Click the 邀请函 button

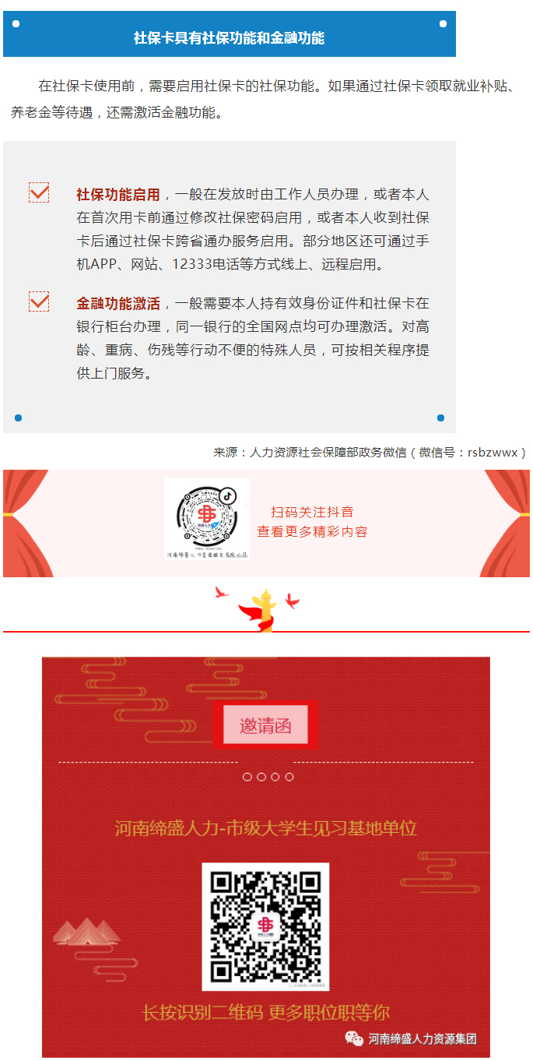click(x=265, y=726)
